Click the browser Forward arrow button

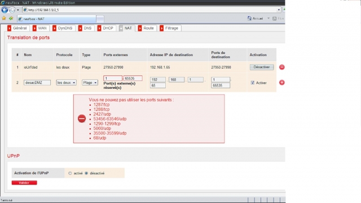point(12,10)
